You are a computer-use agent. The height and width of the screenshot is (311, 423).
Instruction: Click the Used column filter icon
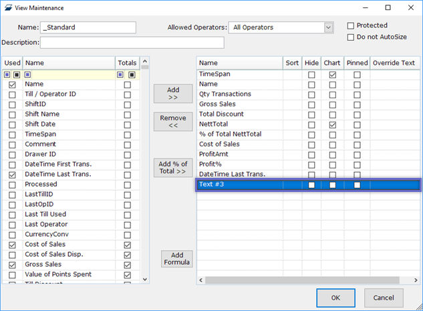pyautogui.click(x=7, y=75)
